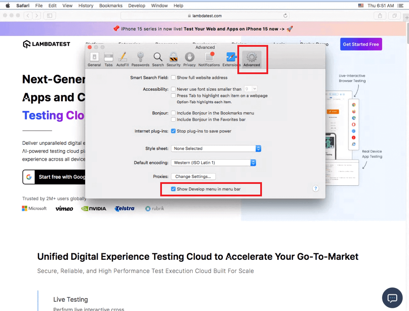Open the Search preferences pane

pyautogui.click(x=158, y=60)
